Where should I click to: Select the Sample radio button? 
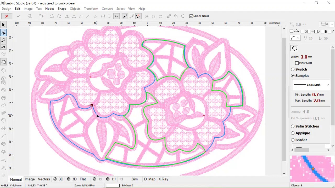tap(293, 76)
